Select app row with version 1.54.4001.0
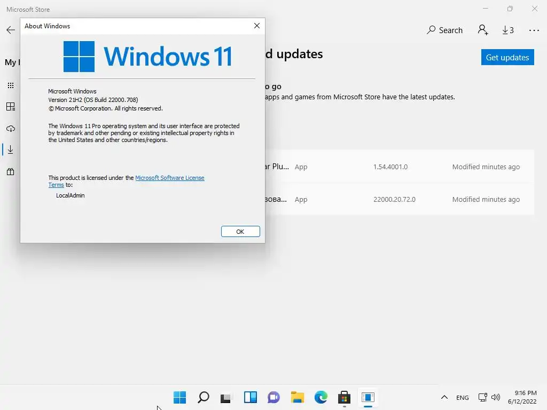 click(x=400, y=167)
